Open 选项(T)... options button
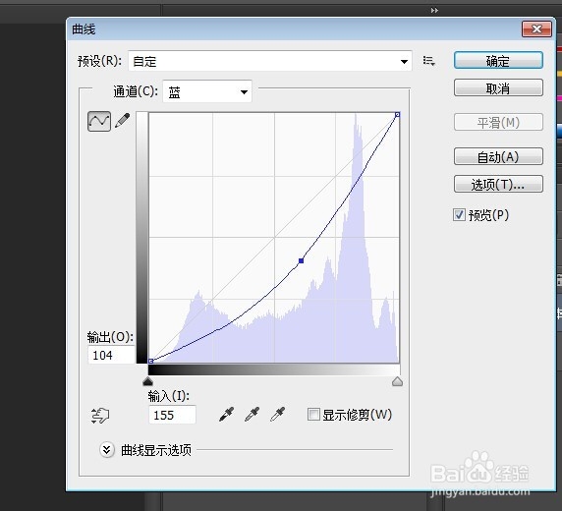 pos(498,185)
